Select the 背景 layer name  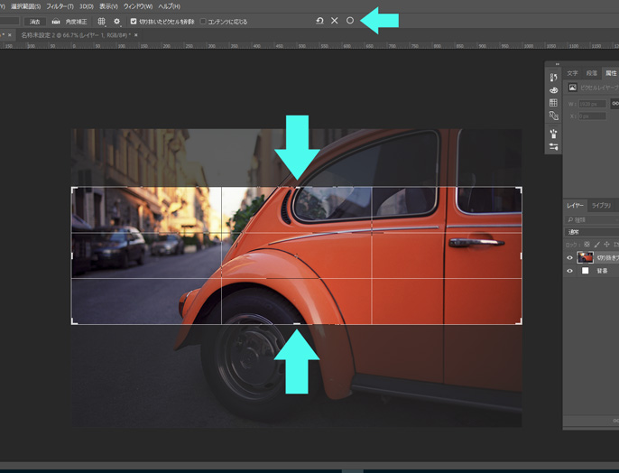(x=602, y=271)
